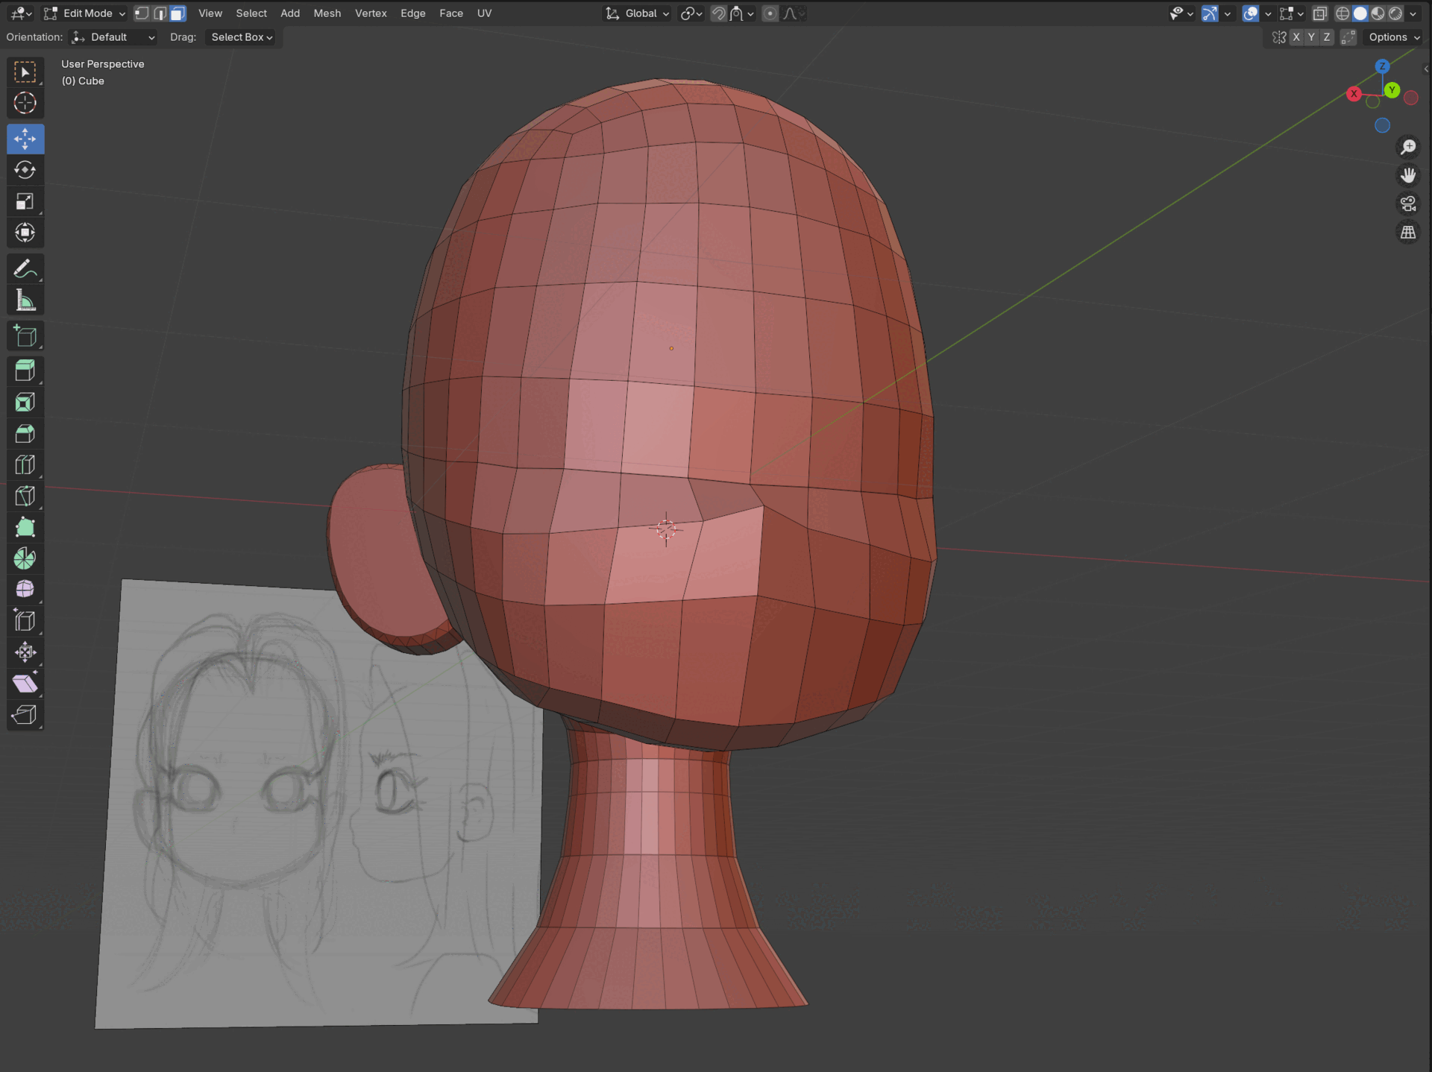
Task: Switch to vertex select mode
Action: [142, 13]
